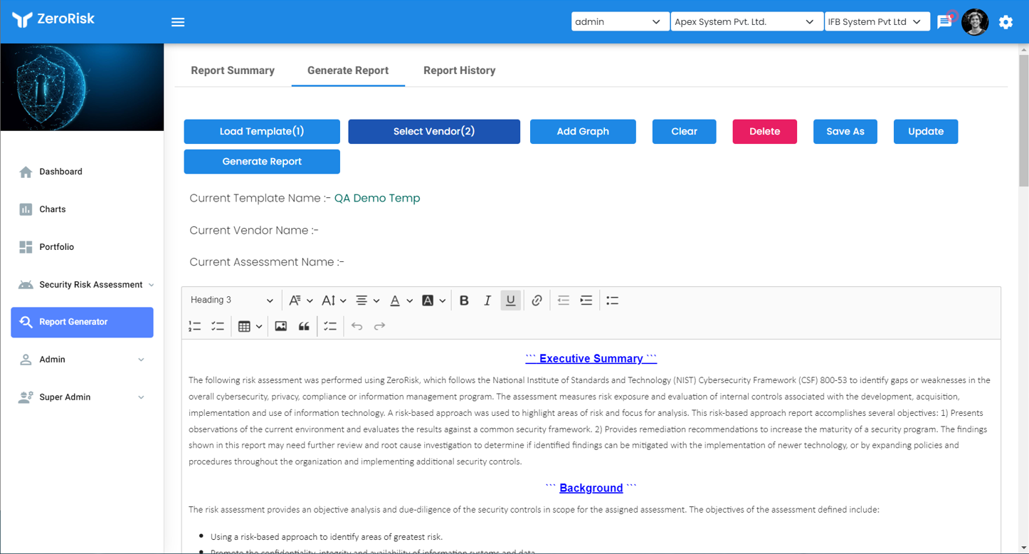This screenshot has width=1029, height=554.
Task: Toggle block quote formatting
Action: click(x=304, y=326)
